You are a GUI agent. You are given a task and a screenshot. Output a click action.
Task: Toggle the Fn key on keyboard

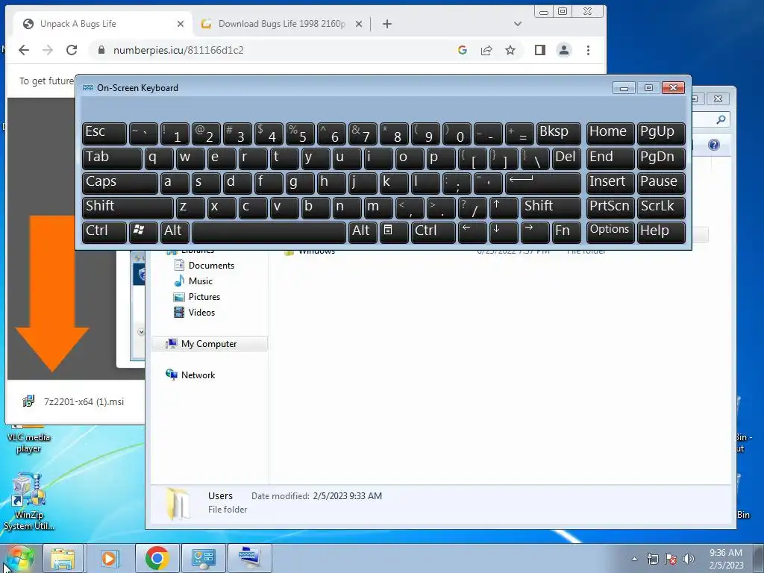tap(566, 231)
